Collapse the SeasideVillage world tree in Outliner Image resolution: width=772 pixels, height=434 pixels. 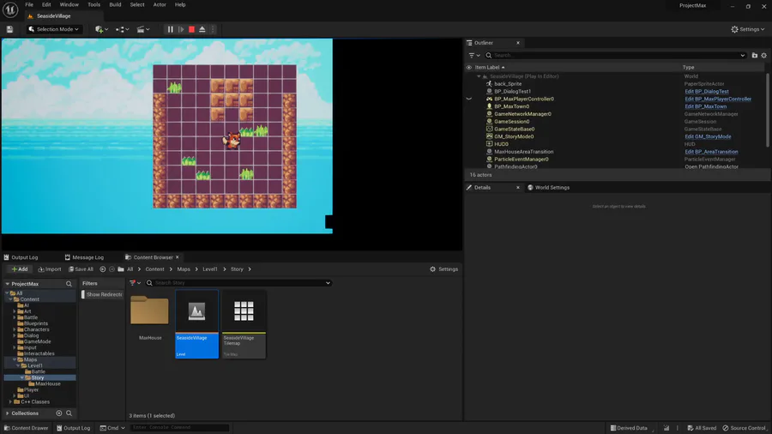[x=479, y=76]
